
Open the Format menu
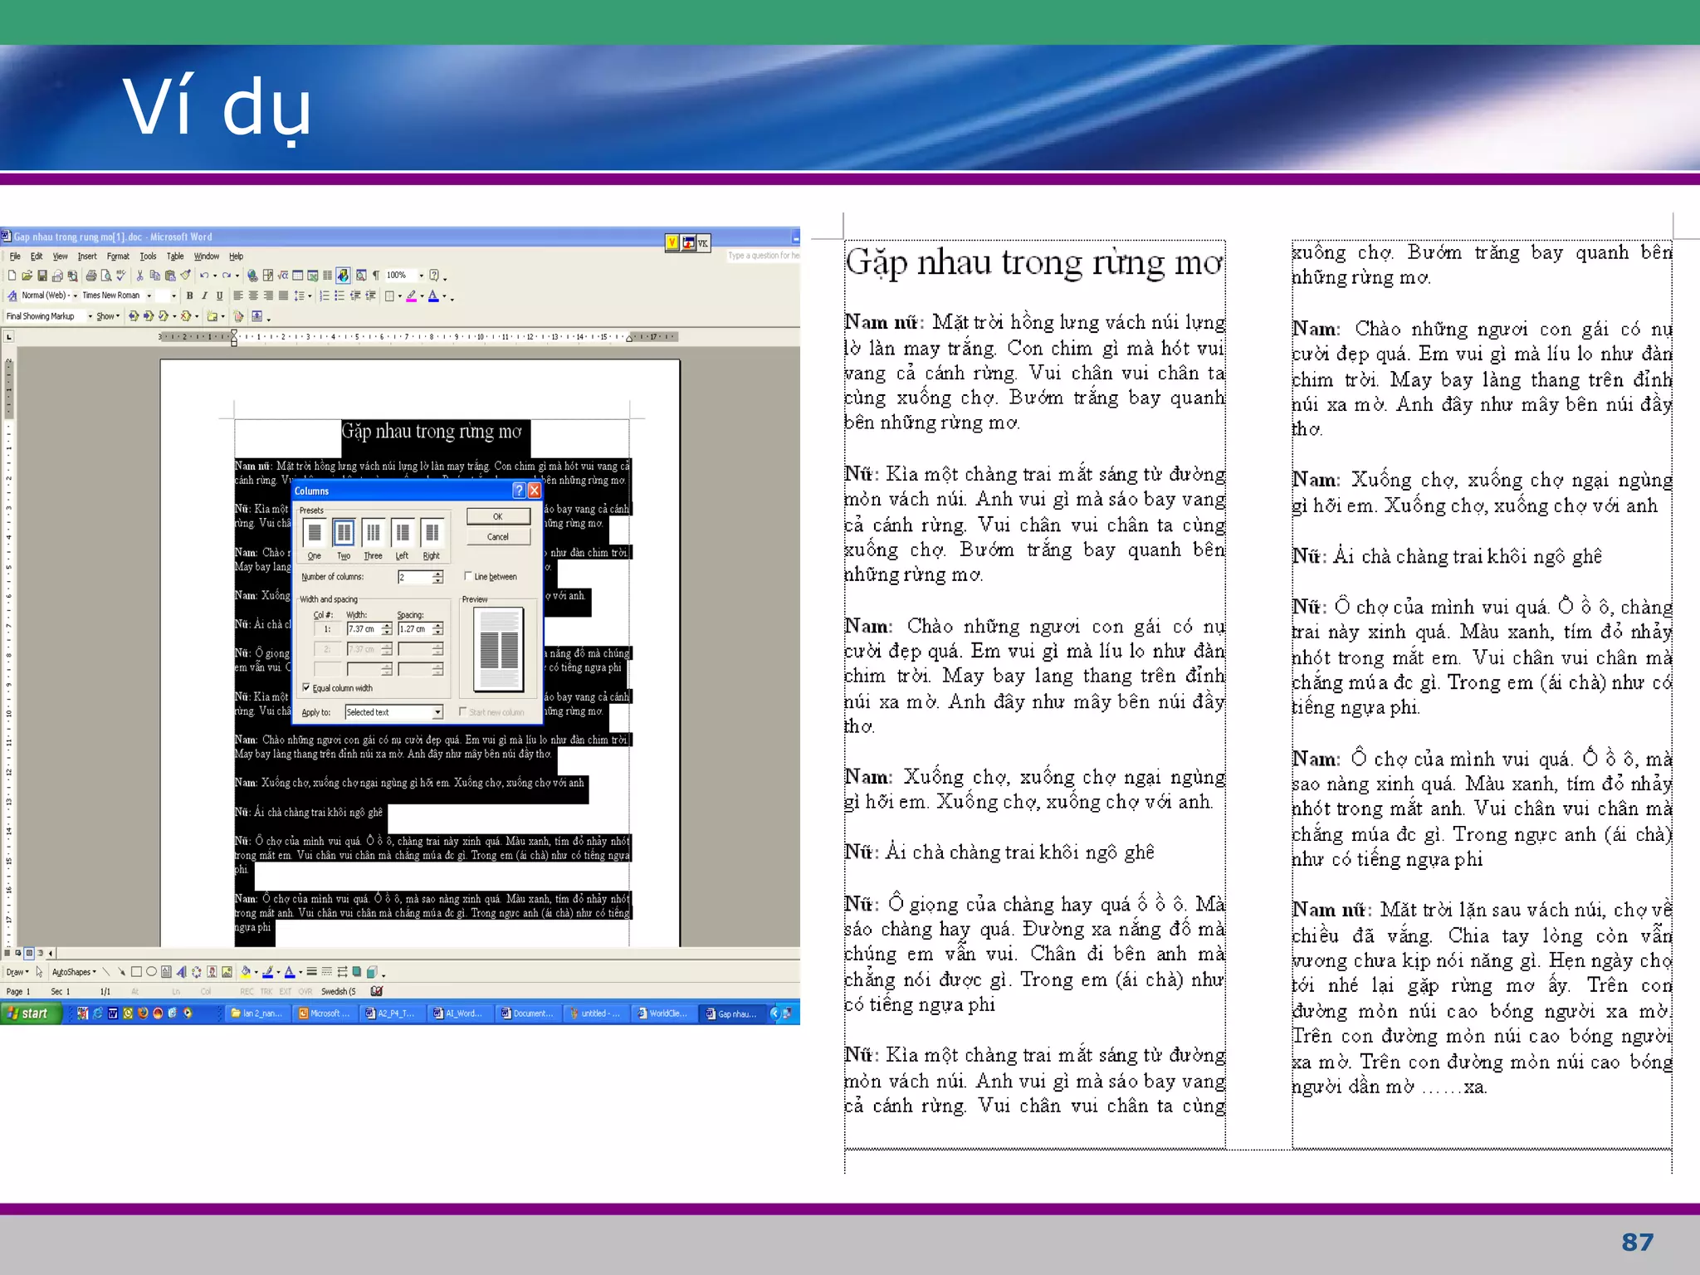pos(118,256)
